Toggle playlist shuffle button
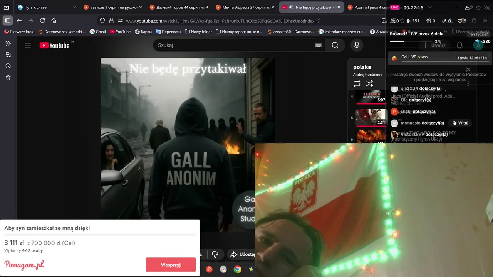The height and width of the screenshot is (277, 493). click(369, 84)
